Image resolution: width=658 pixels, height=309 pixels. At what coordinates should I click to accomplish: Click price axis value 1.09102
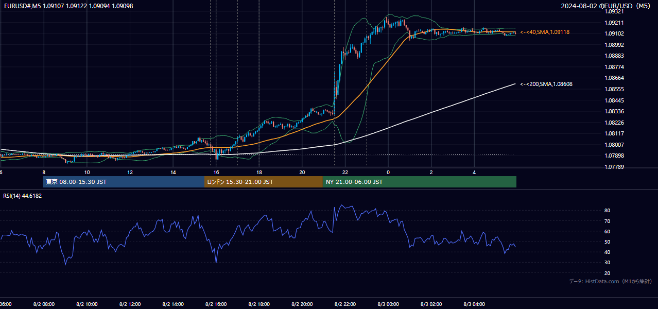point(614,33)
